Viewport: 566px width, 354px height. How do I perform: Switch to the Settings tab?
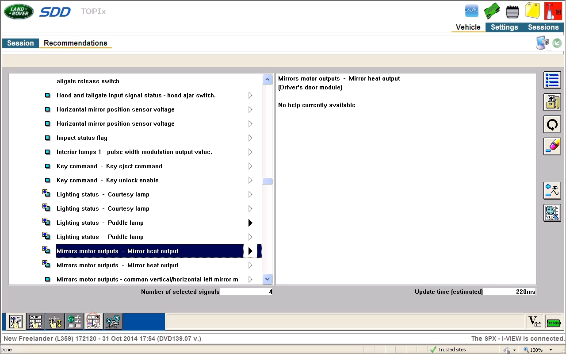click(x=504, y=27)
